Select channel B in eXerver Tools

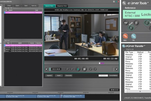pyautogui.click(x=136, y=23)
